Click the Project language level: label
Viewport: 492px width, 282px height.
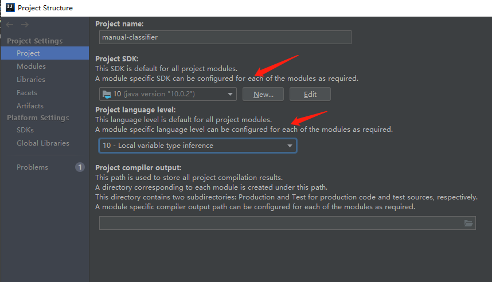(x=135, y=110)
